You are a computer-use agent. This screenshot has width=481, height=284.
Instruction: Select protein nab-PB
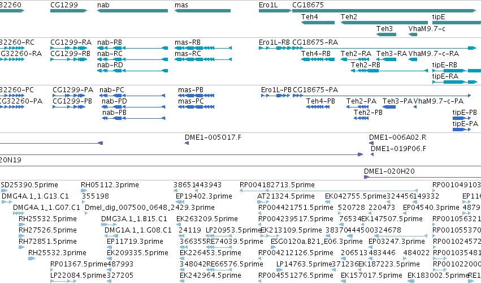tap(134, 118)
